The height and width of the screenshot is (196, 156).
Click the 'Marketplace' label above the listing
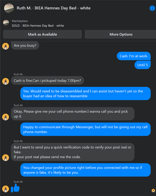[x=20, y=21]
